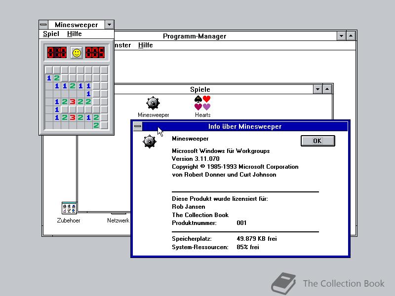Launch Minesweeper from the Spiele group
This screenshot has width=395, height=296.
(x=152, y=104)
